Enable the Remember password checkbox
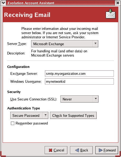 [12, 123]
